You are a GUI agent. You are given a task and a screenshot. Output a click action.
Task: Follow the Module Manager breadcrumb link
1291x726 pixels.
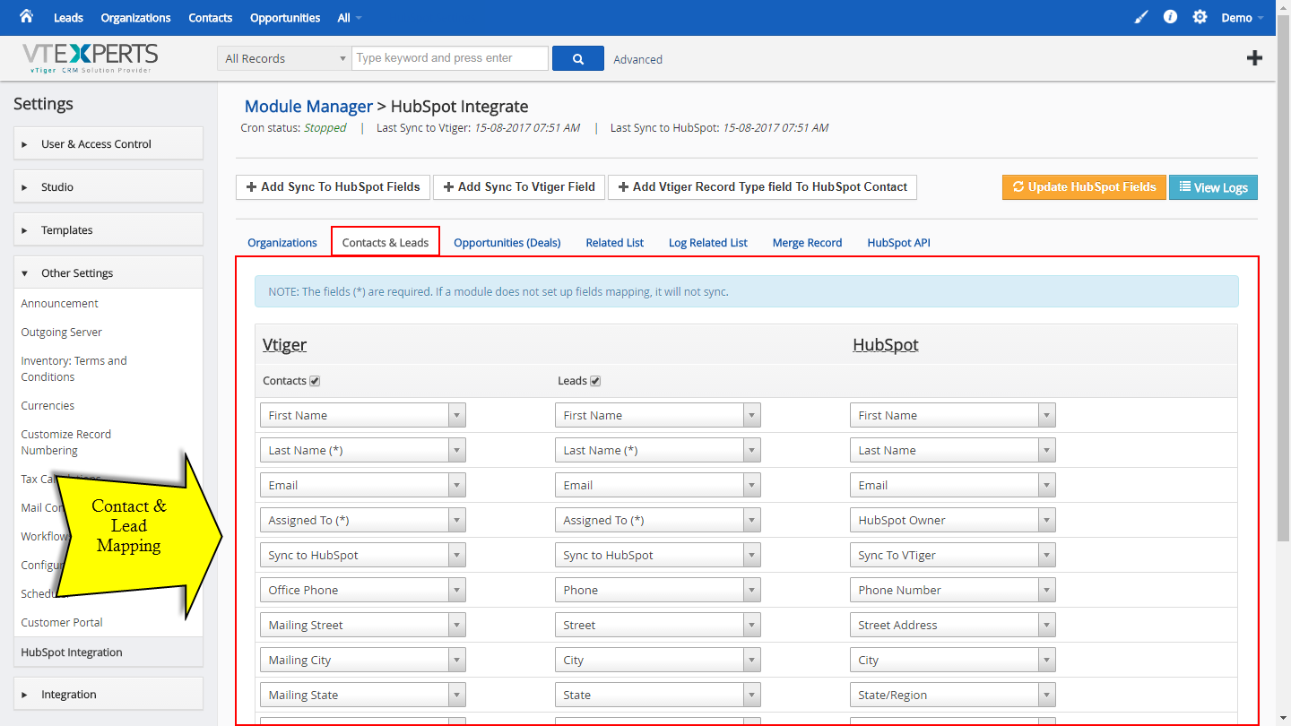308,107
